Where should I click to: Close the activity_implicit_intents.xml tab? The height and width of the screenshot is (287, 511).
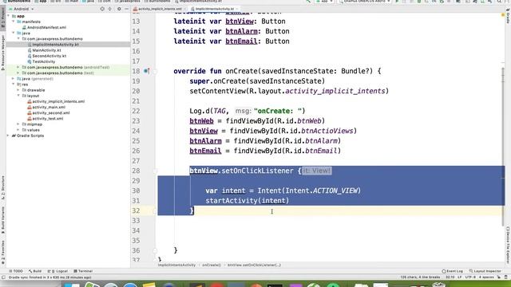[185, 9]
